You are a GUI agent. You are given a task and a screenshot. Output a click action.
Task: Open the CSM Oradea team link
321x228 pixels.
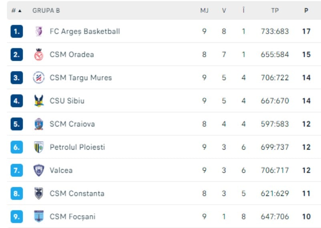(72, 54)
